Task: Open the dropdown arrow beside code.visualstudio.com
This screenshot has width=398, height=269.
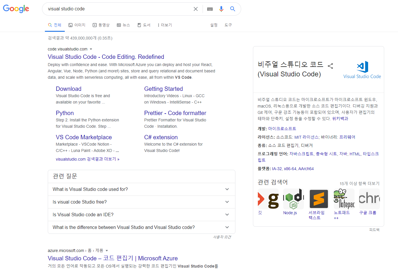Action: tap(91, 49)
